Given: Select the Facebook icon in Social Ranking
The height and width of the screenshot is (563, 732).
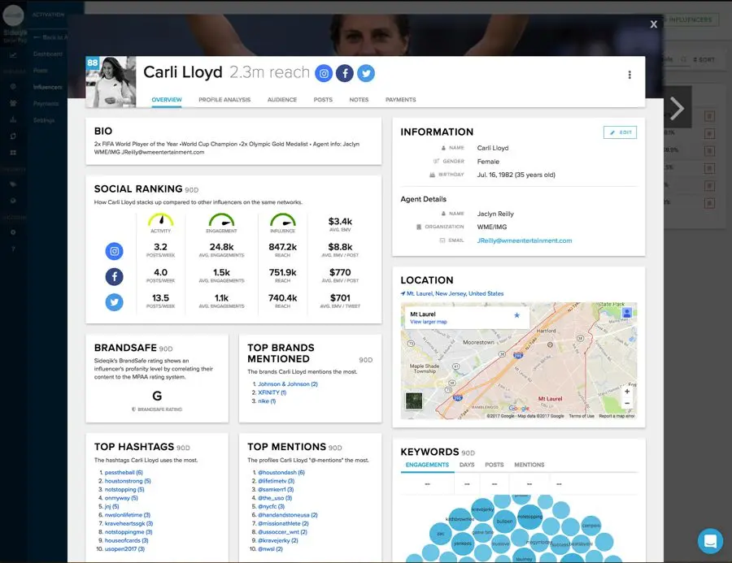Looking at the screenshot, I should 115,276.
